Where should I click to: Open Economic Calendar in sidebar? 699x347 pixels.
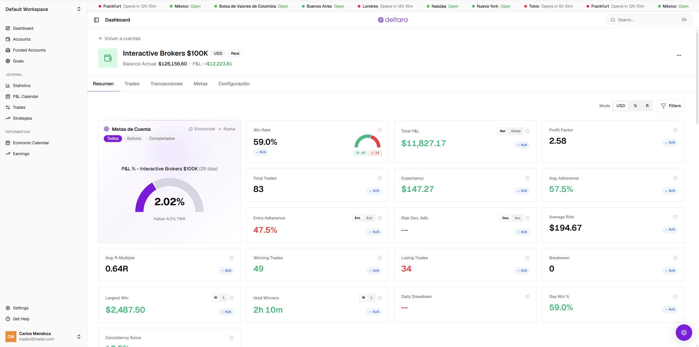coord(43,143)
